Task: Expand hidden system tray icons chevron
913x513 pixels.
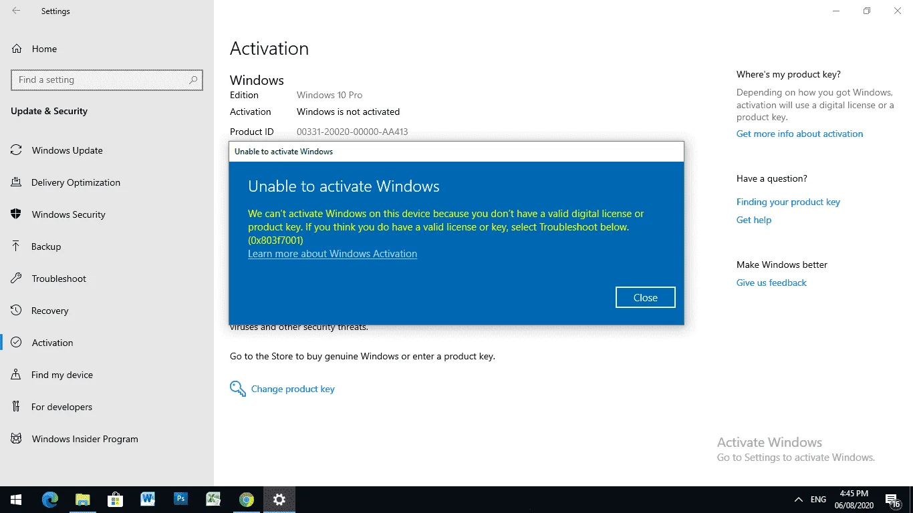Action: pyautogui.click(x=798, y=500)
